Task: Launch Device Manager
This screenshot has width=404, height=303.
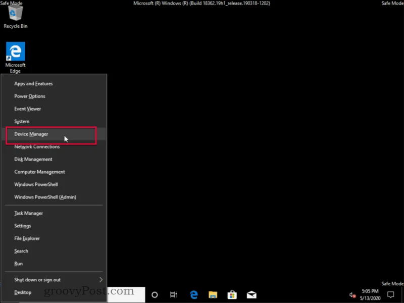Action: pyautogui.click(x=54, y=134)
